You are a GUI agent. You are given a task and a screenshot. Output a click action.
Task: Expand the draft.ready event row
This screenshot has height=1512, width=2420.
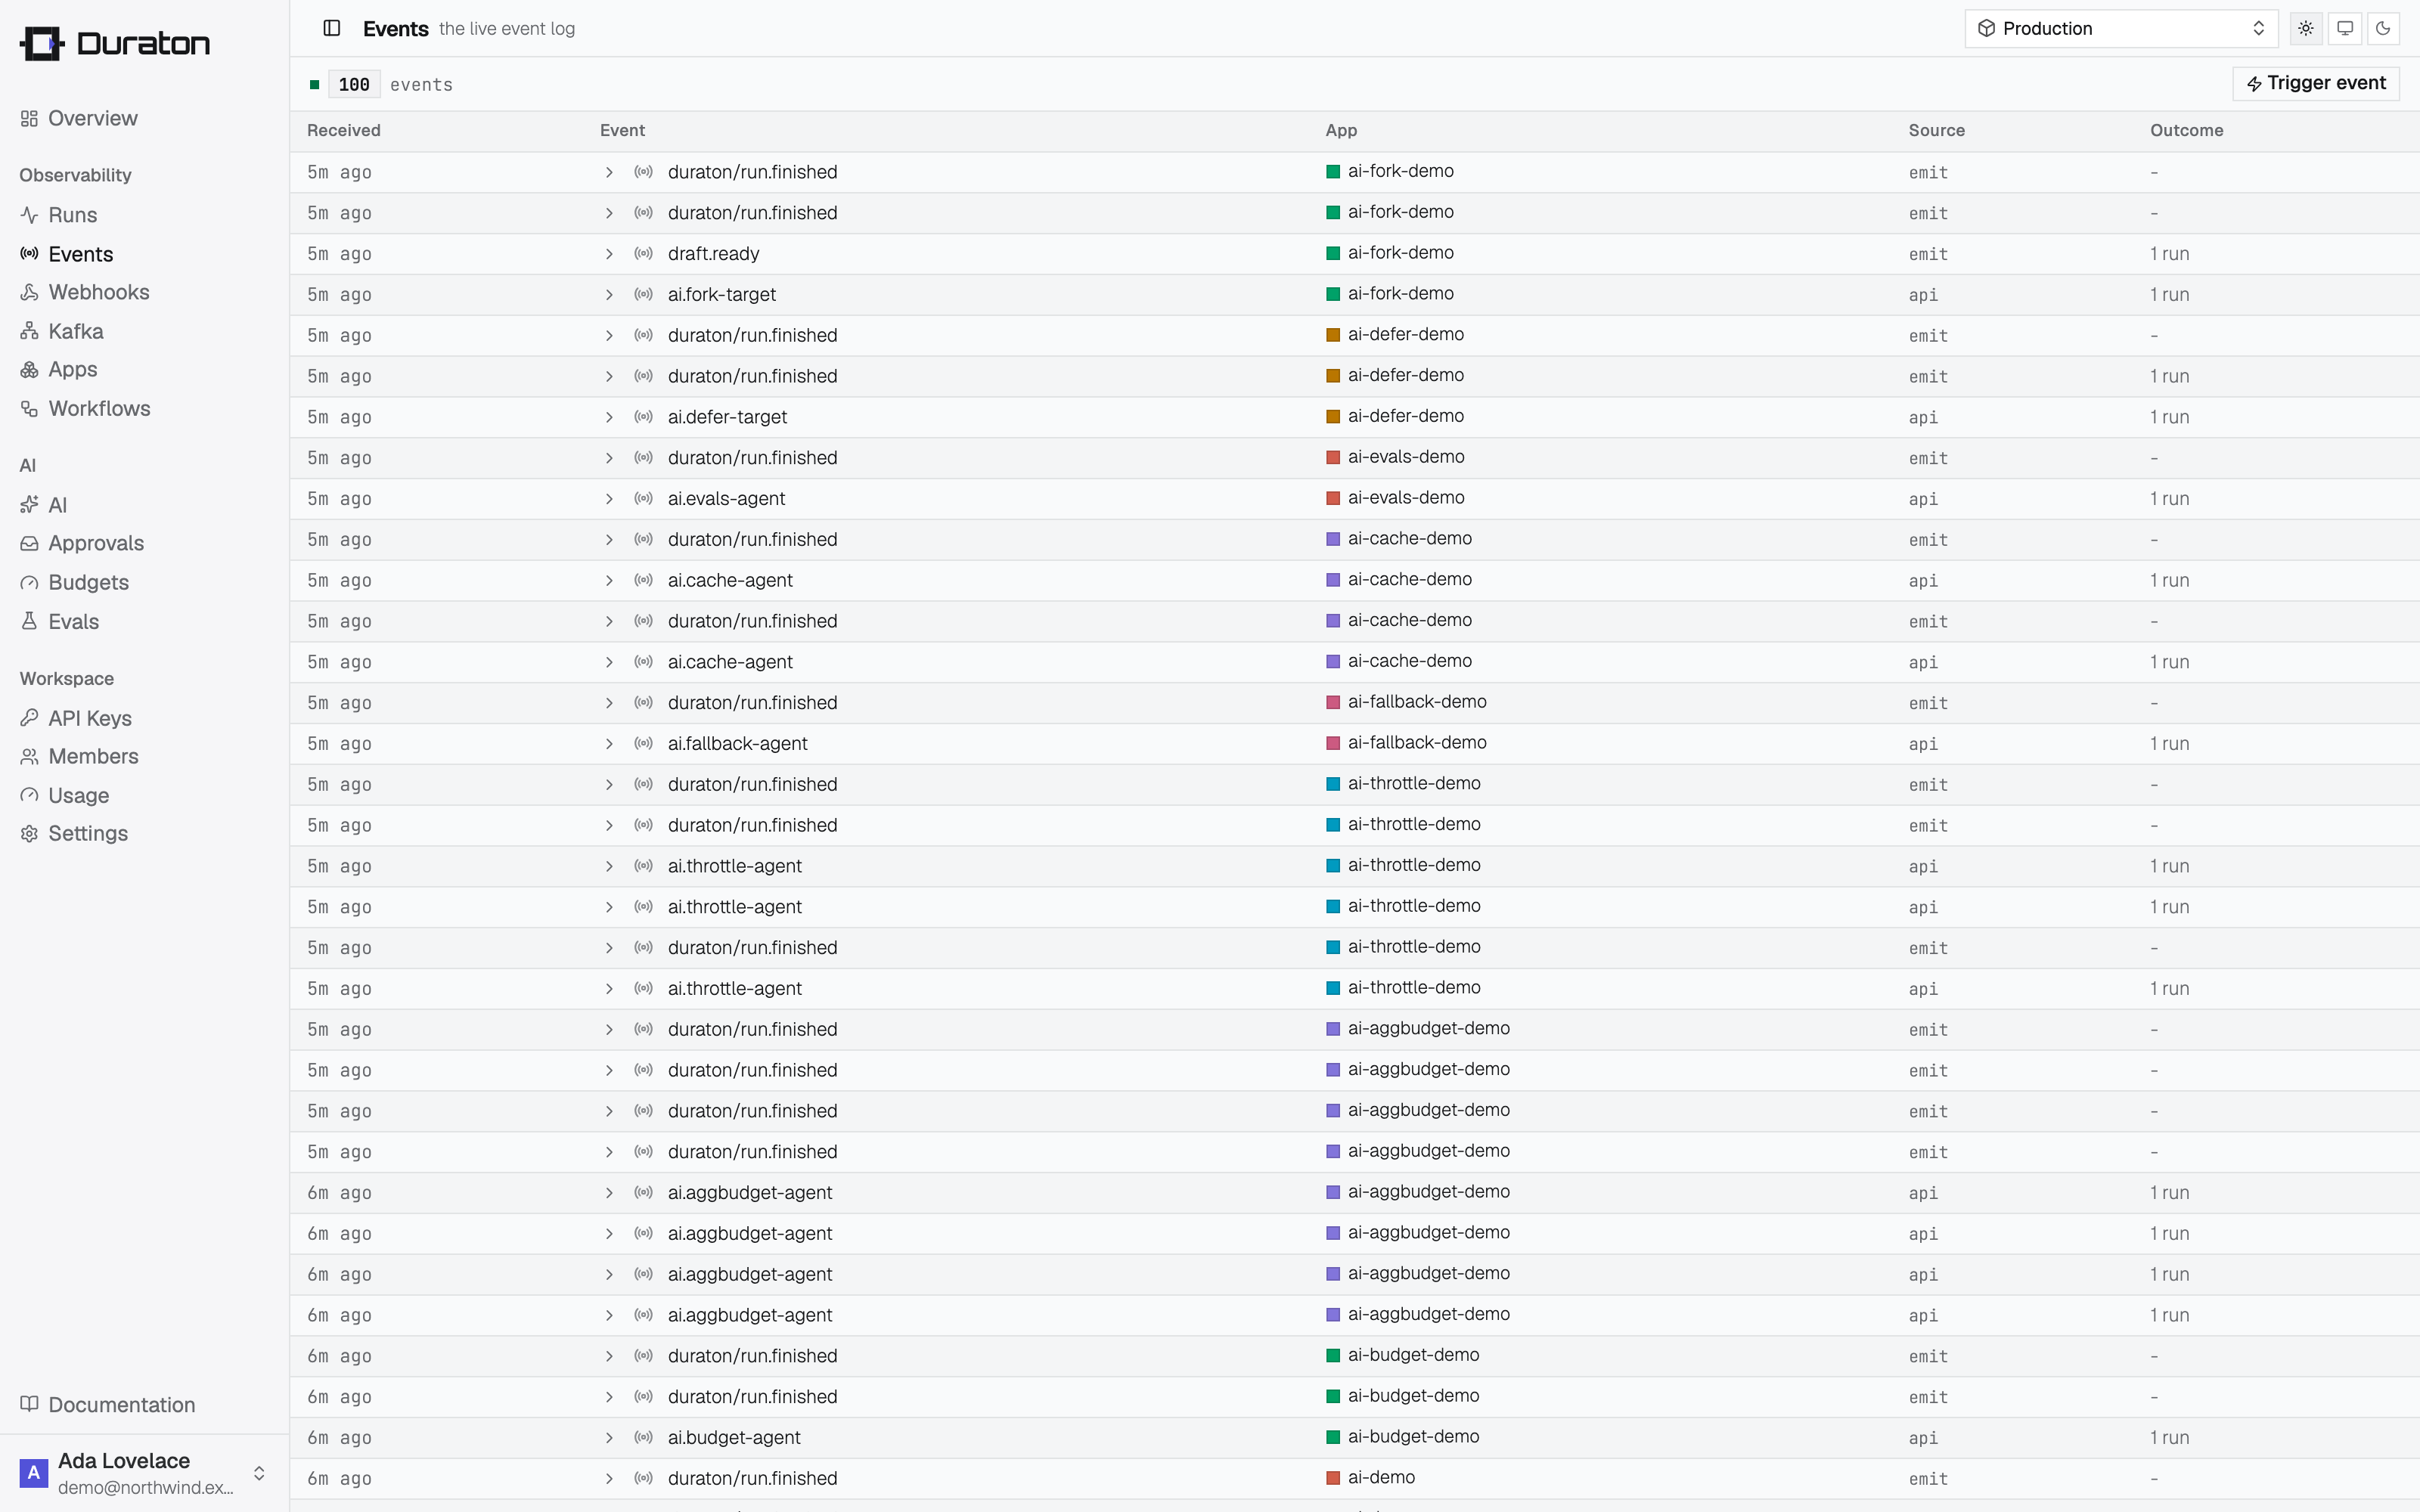click(x=609, y=254)
